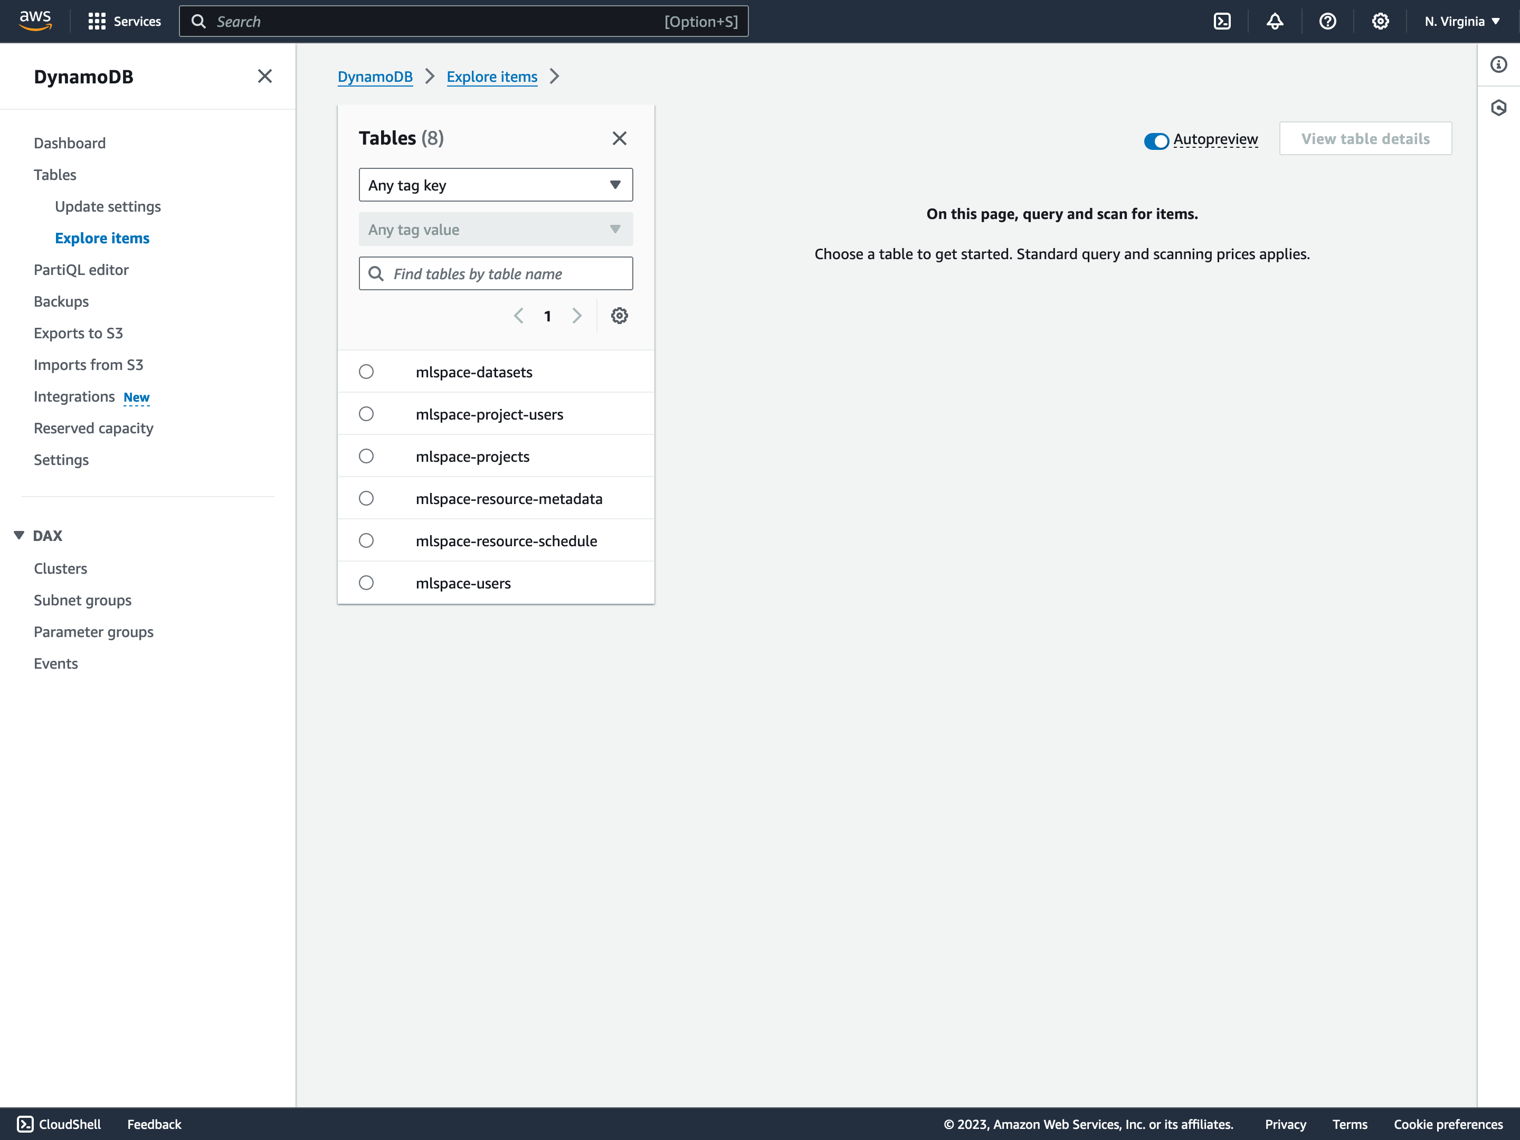Image resolution: width=1520 pixels, height=1140 pixels.
Task: Go to previous page of tables
Action: [x=519, y=316]
